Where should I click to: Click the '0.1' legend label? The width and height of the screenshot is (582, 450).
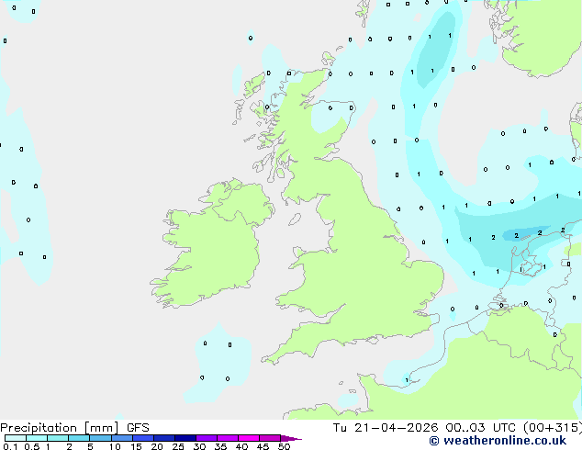pyautogui.click(x=11, y=446)
